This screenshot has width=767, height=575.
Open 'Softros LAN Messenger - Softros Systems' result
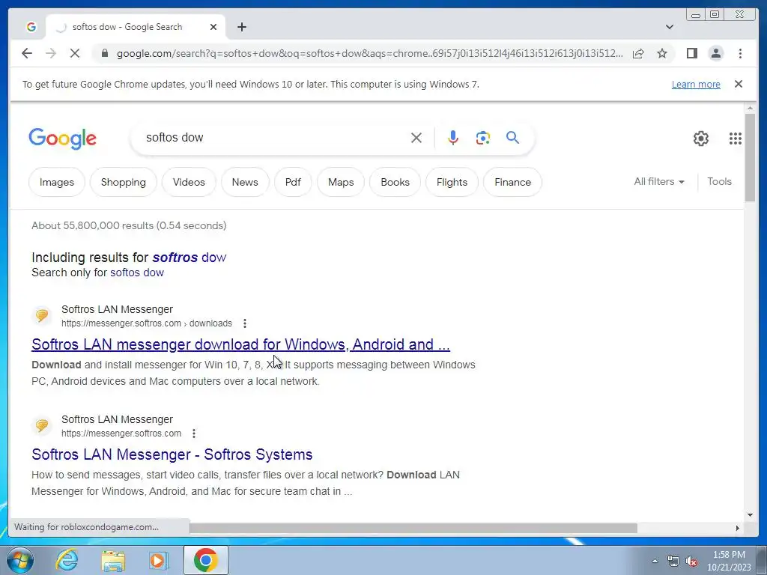pos(172,454)
